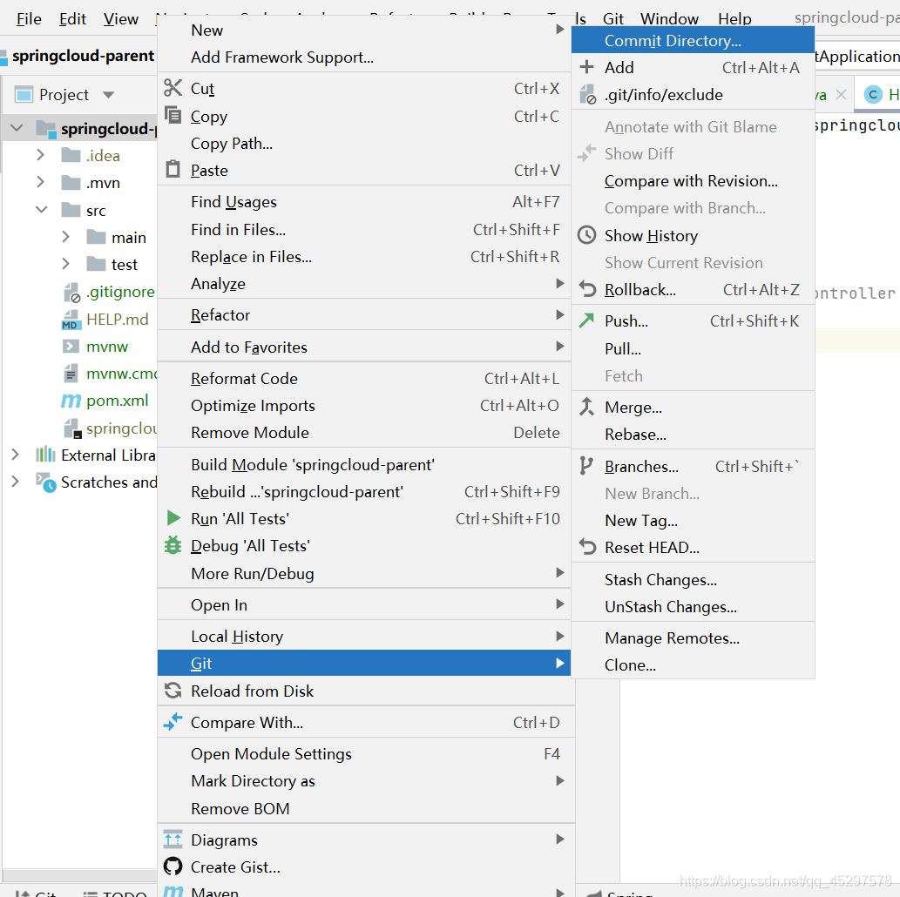Click the Create Gist GitHub icon
Screen dimensions: 900x897
[173, 867]
